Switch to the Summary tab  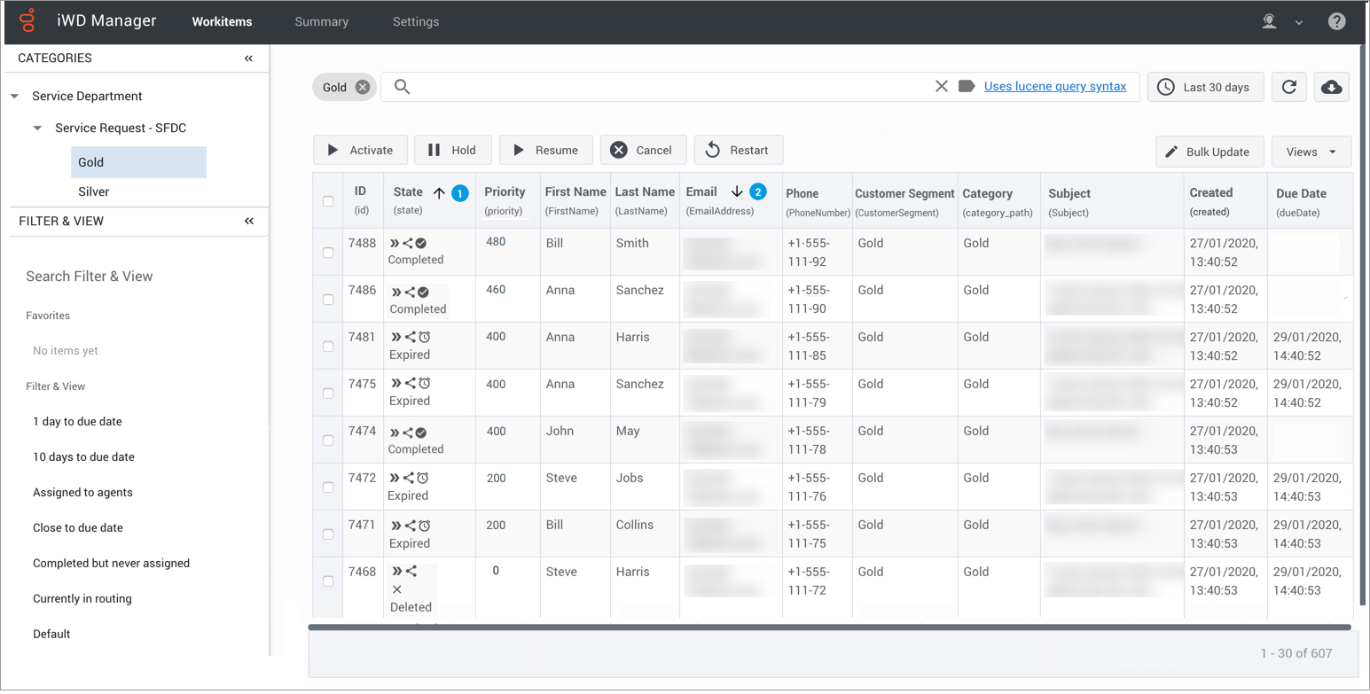tap(321, 21)
